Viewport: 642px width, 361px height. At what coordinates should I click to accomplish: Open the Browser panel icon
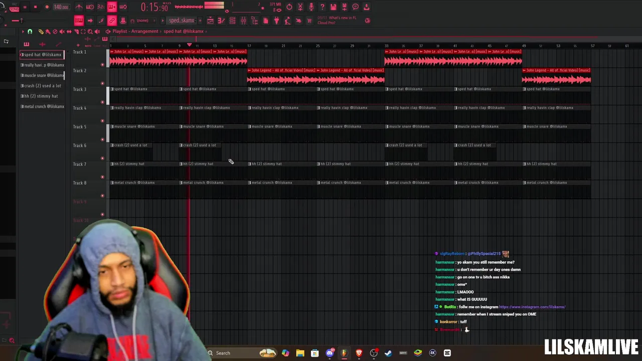point(254,21)
